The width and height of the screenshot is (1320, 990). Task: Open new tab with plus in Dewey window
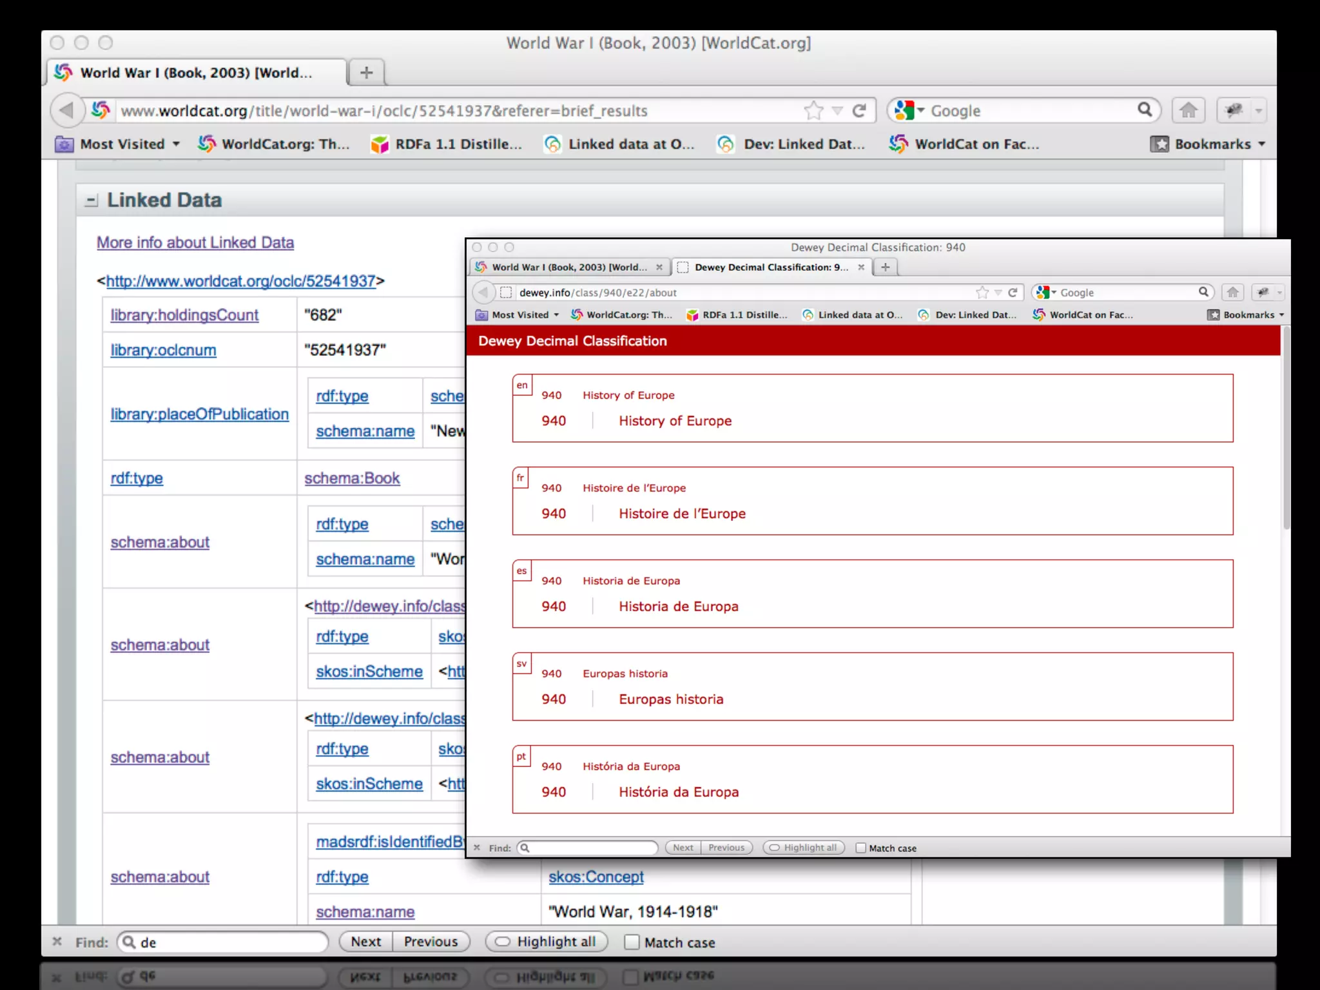point(886,267)
